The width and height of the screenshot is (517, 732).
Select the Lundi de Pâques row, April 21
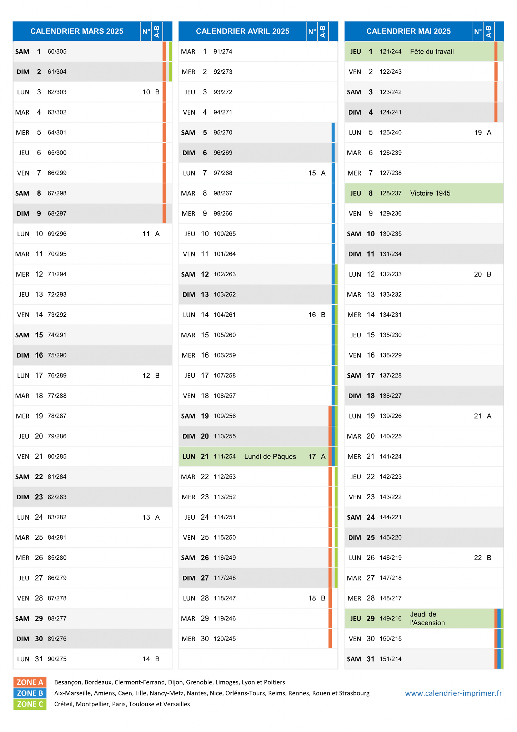258,456
